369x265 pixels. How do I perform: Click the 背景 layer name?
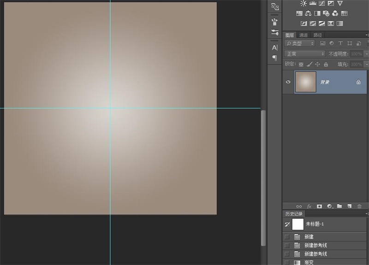point(325,82)
